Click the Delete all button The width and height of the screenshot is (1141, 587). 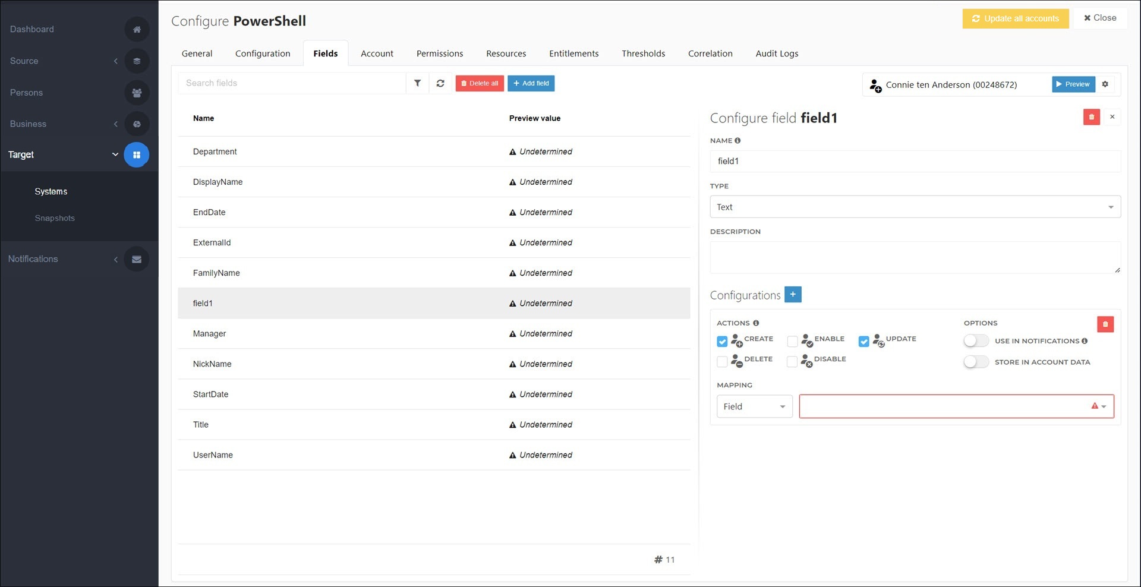point(480,83)
